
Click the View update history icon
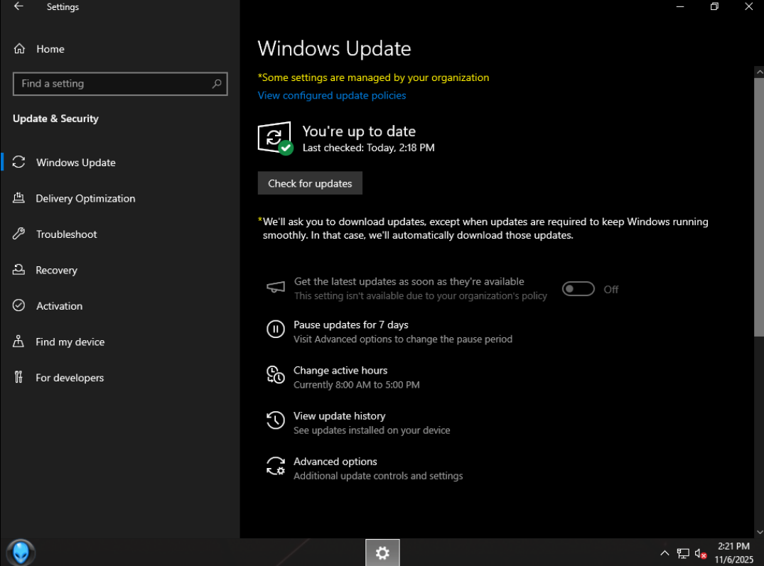[275, 420]
